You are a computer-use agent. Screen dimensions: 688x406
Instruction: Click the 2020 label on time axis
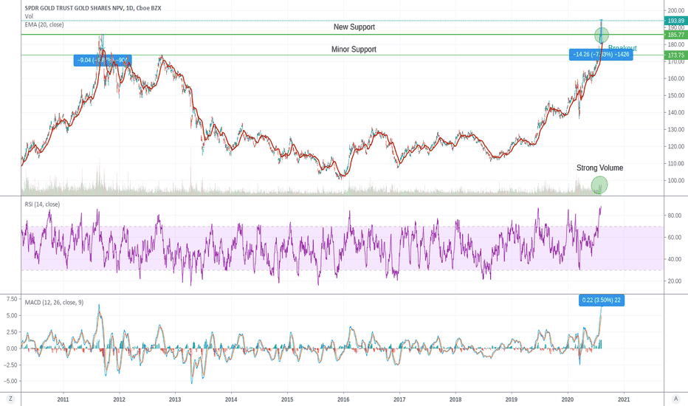pyautogui.click(x=568, y=399)
